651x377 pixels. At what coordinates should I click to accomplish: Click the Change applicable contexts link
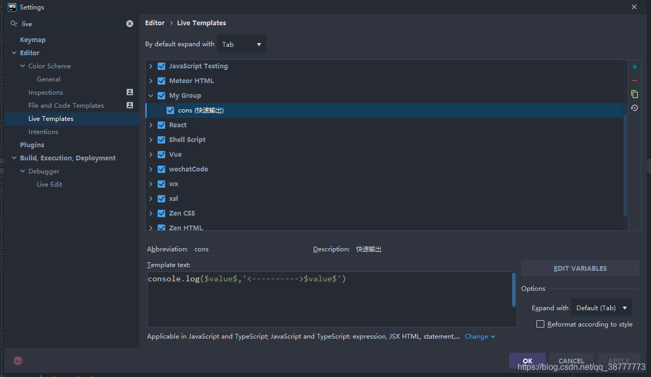coord(480,337)
